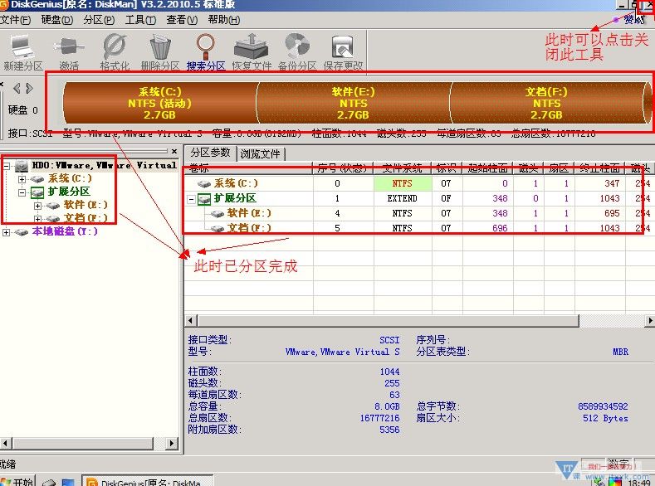Click the Recover Files (恢复文件) toolbar icon
Screen dimensions: 655x486
tap(252, 46)
